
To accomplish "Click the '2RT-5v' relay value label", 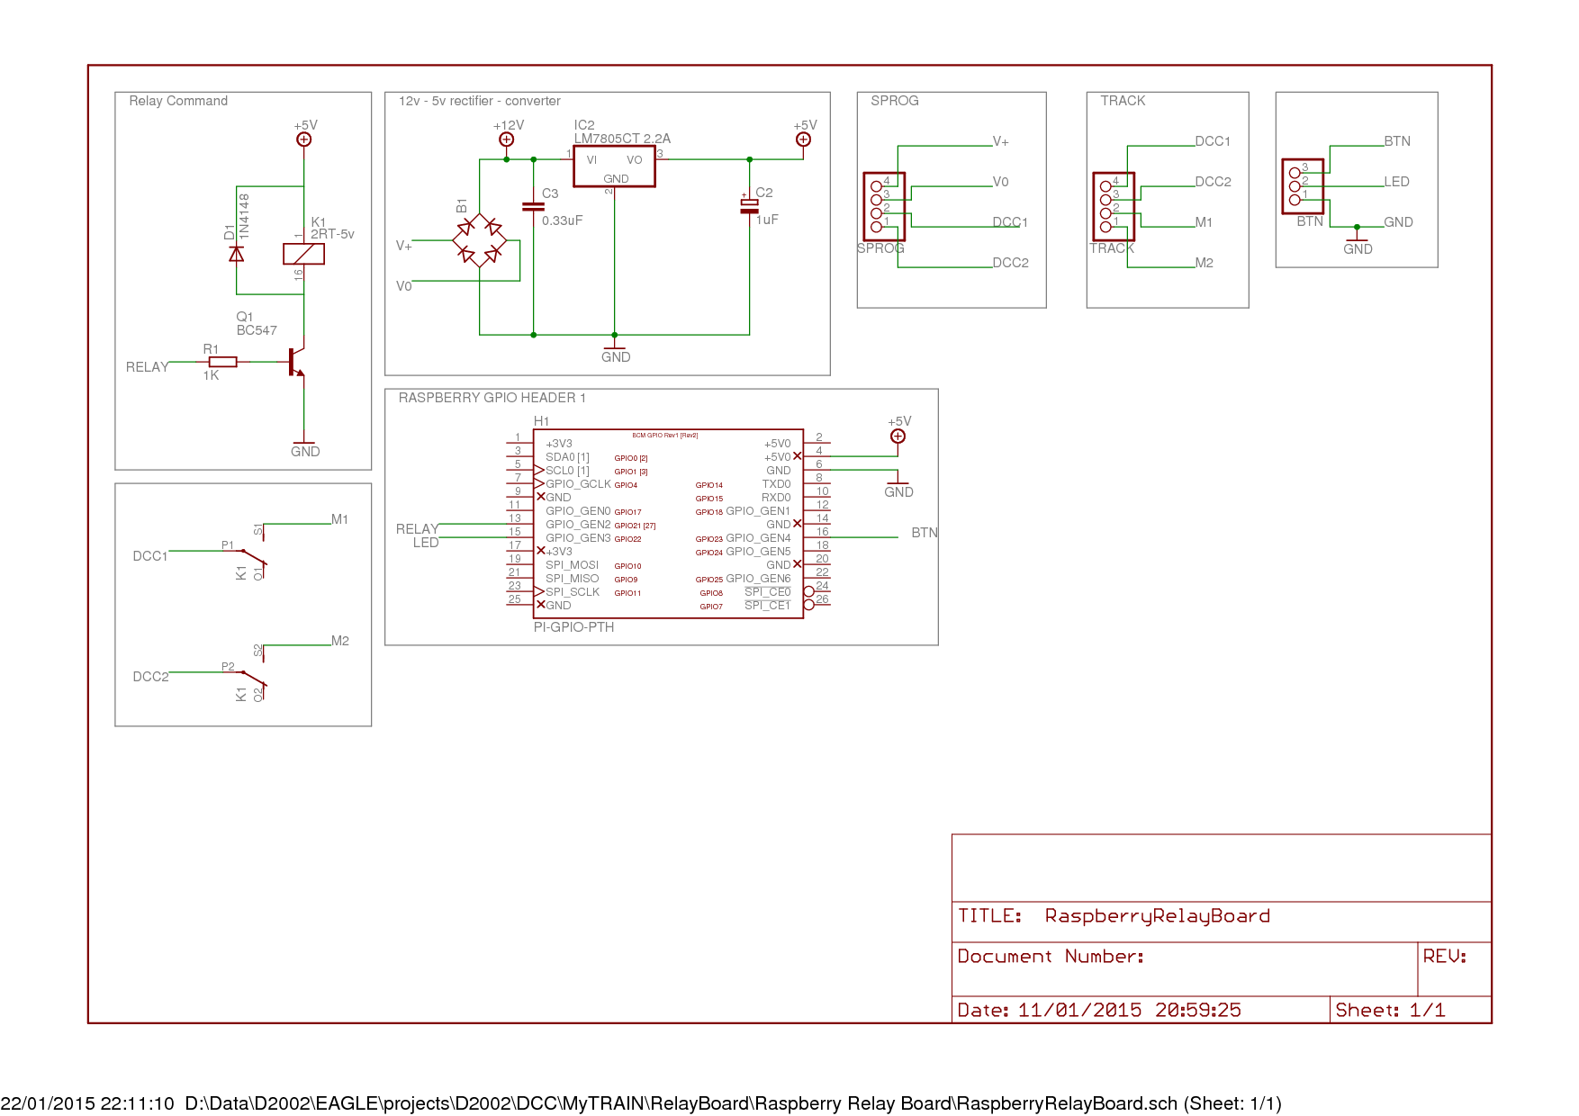I will [x=332, y=234].
